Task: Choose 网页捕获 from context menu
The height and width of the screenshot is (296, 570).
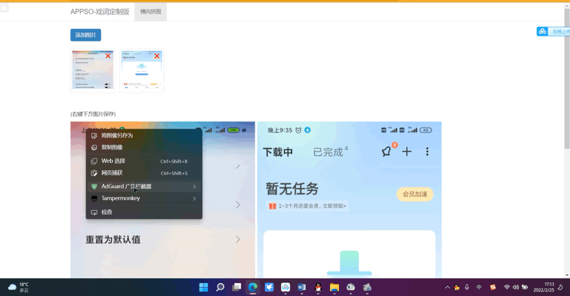Action: point(144,173)
